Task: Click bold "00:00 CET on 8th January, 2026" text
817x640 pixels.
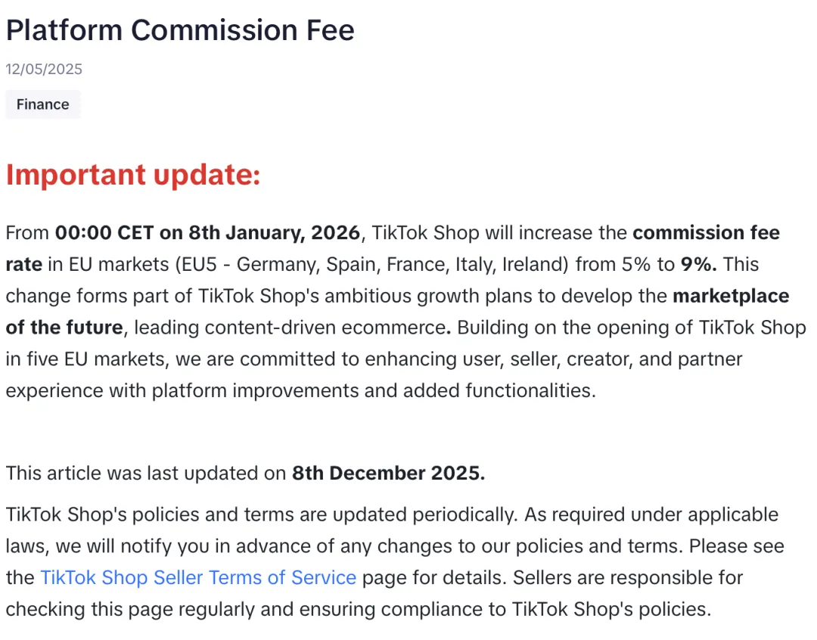Action: 207,232
